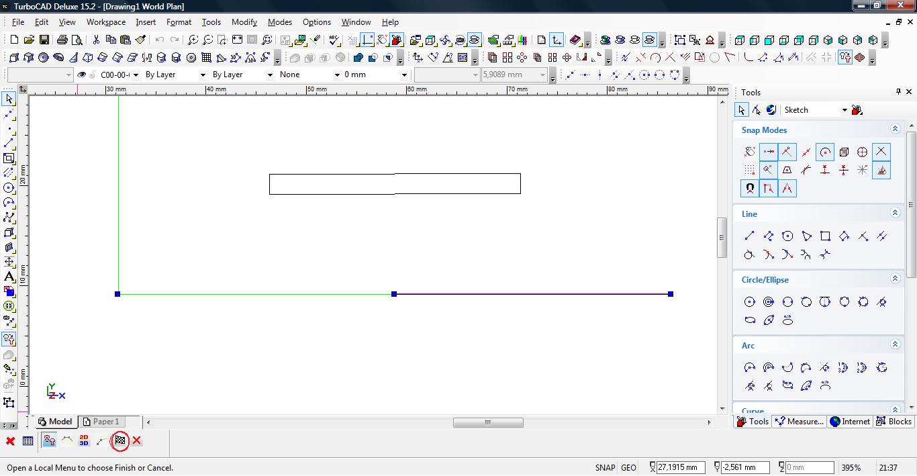917x476 pixels.
Task: Click the X coordinate input field
Action: [x=680, y=467]
